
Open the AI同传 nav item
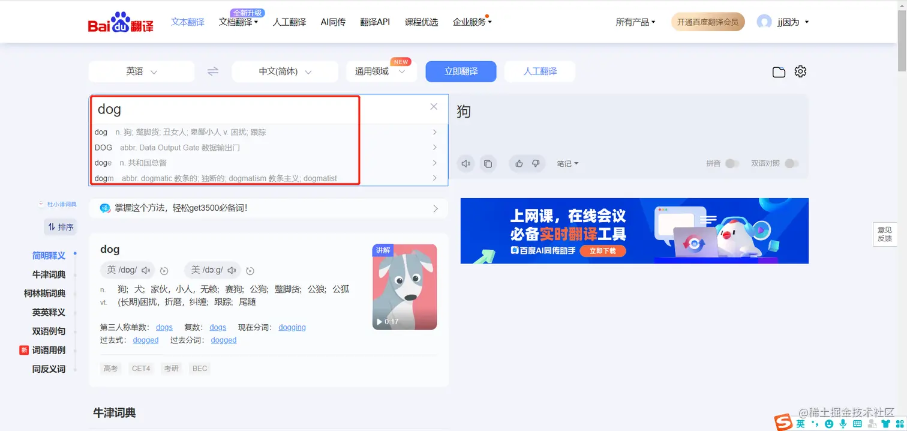[x=333, y=22]
